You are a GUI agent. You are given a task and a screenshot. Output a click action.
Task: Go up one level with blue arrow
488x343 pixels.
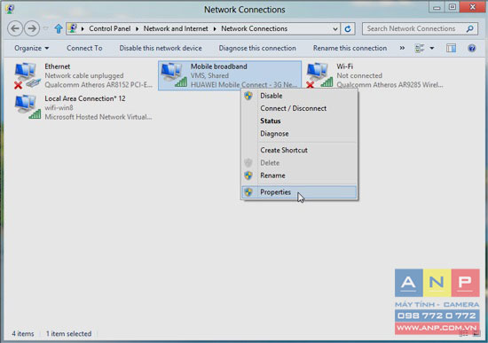pyautogui.click(x=59, y=29)
